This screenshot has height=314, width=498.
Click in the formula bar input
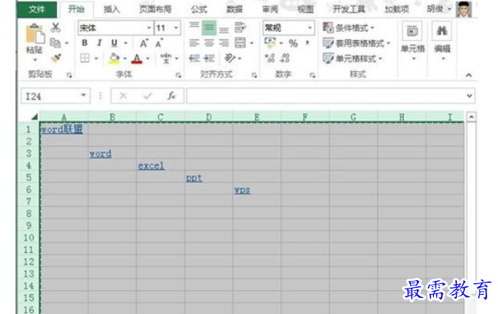pyautogui.click(x=326, y=95)
